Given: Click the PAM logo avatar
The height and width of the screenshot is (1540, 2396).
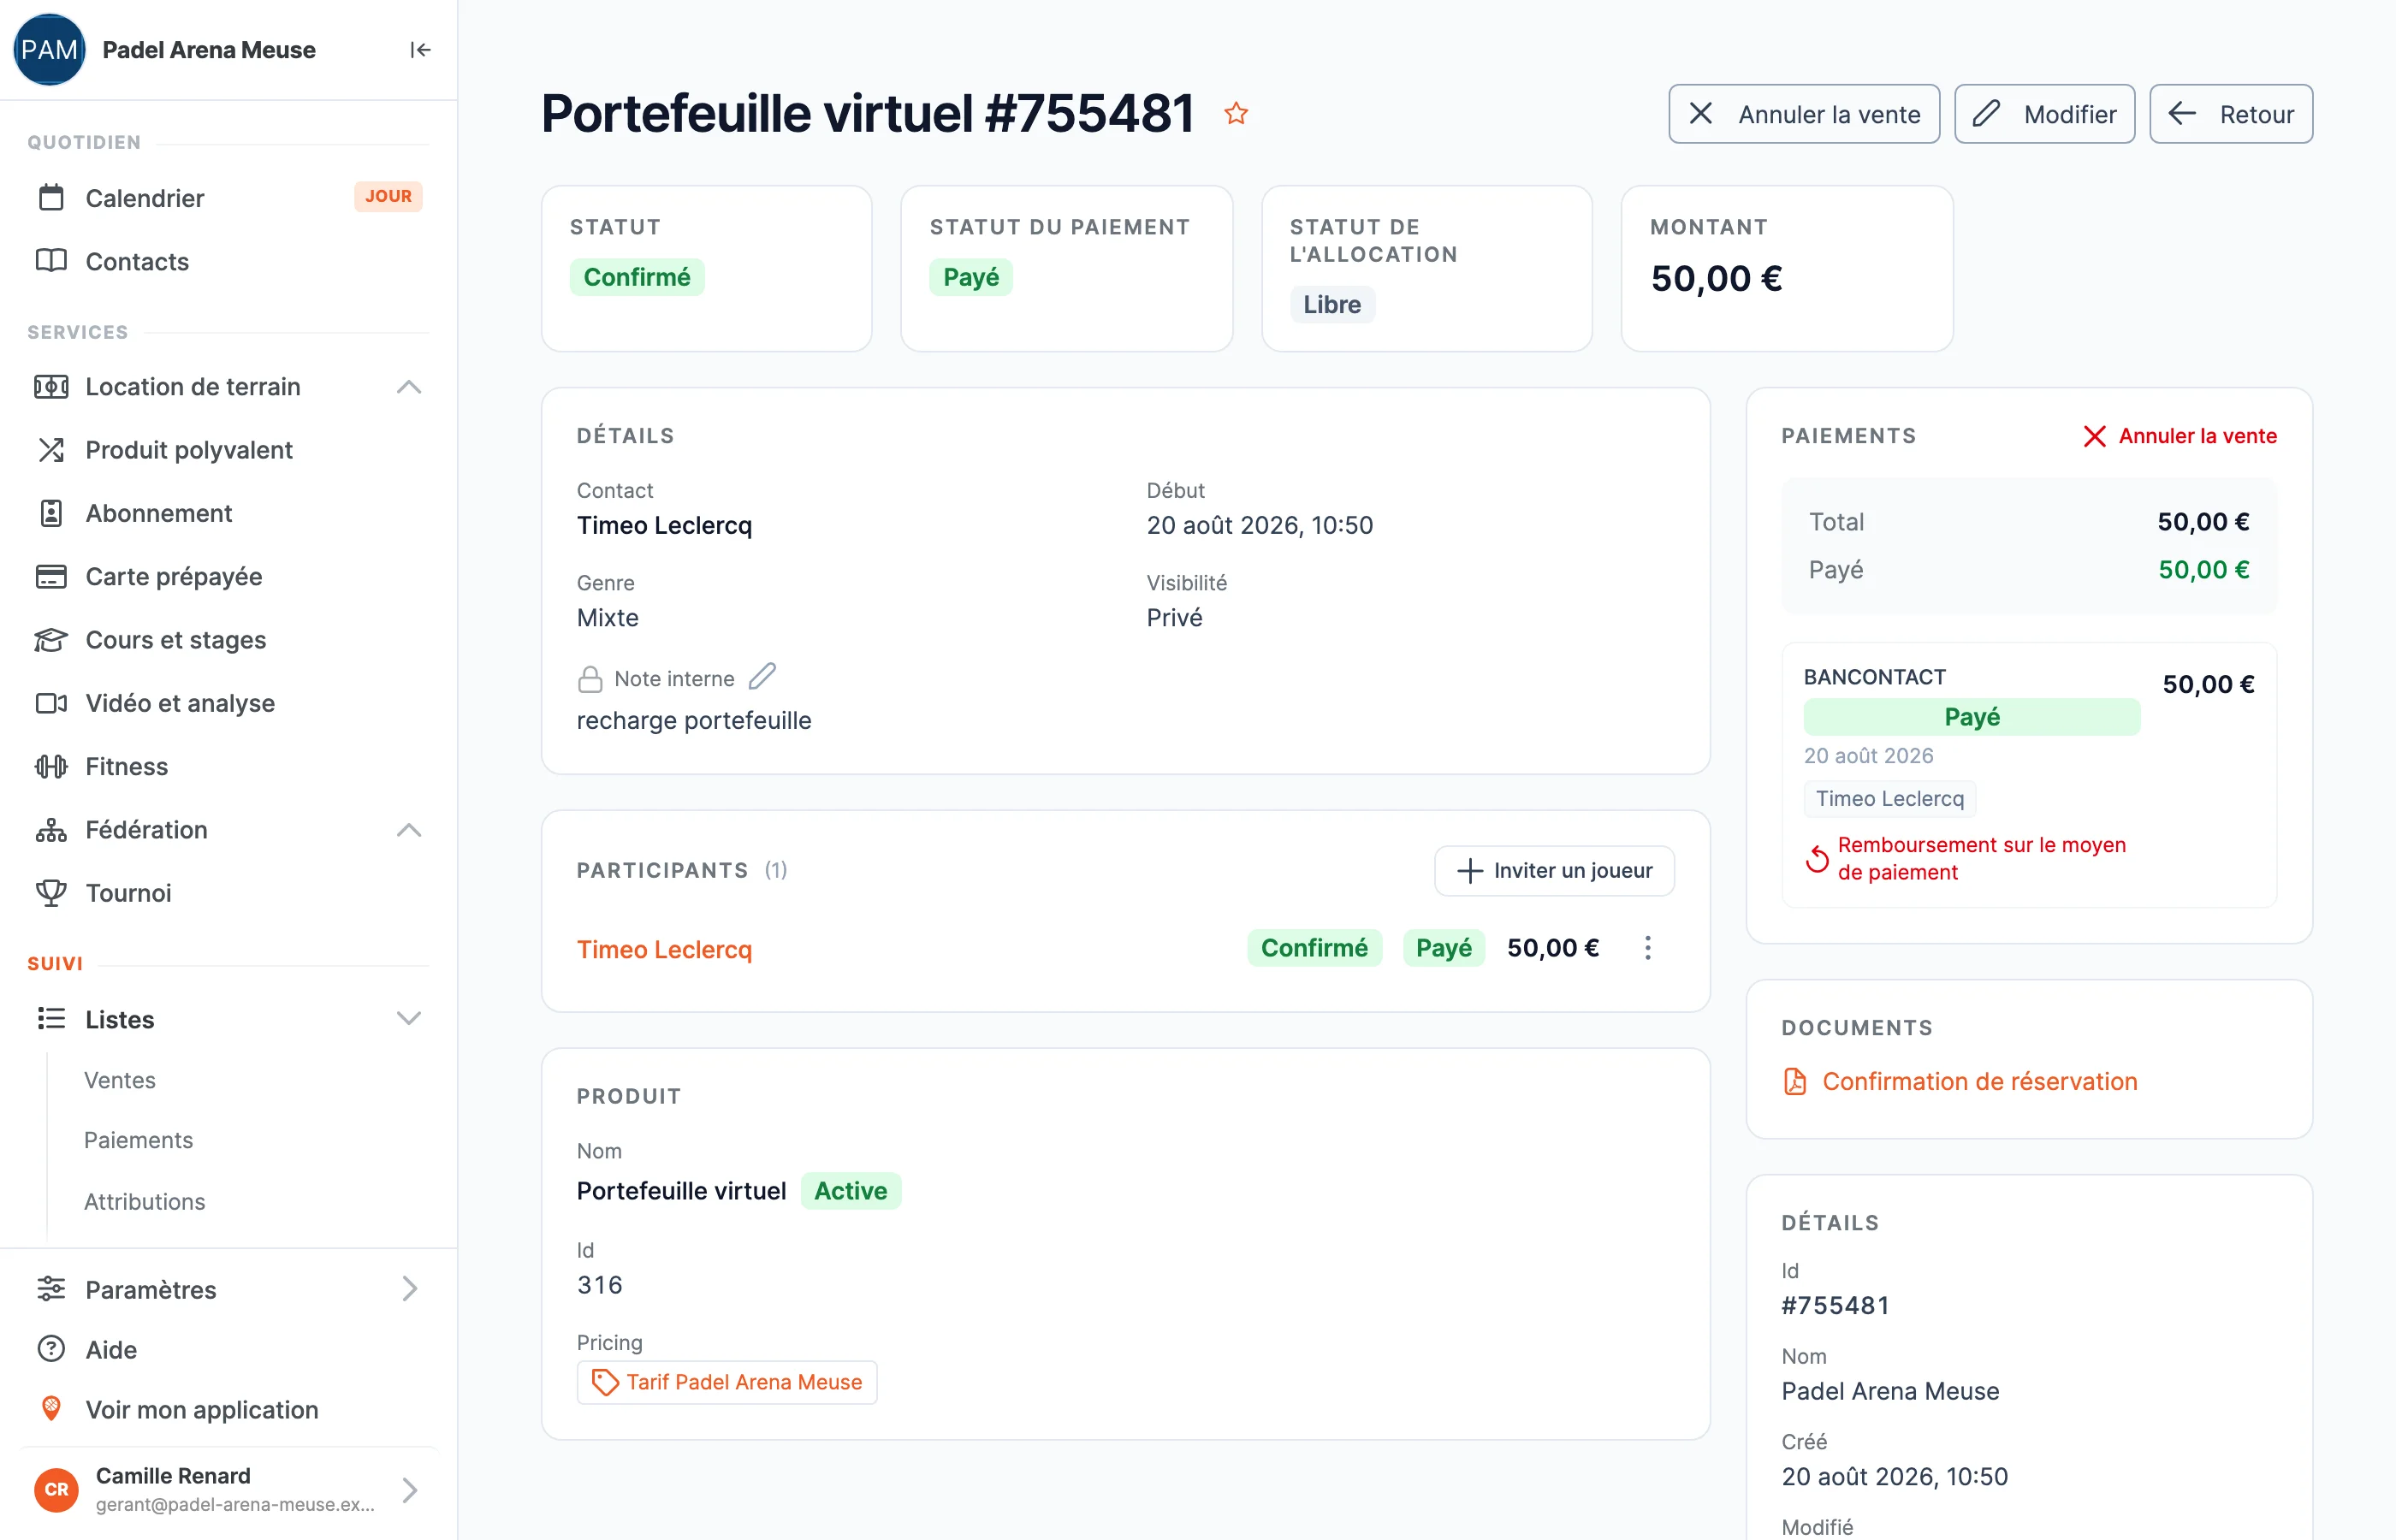Looking at the screenshot, I should click(49, 50).
